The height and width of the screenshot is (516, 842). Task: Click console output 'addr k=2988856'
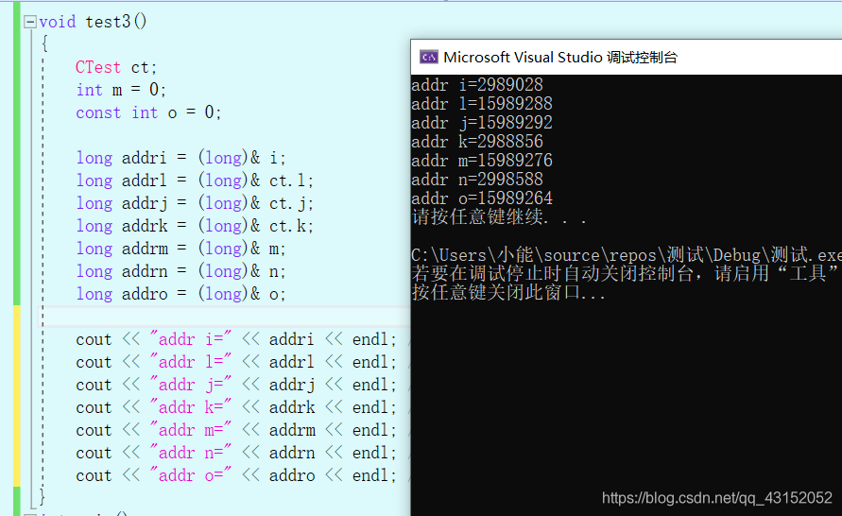click(x=477, y=141)
